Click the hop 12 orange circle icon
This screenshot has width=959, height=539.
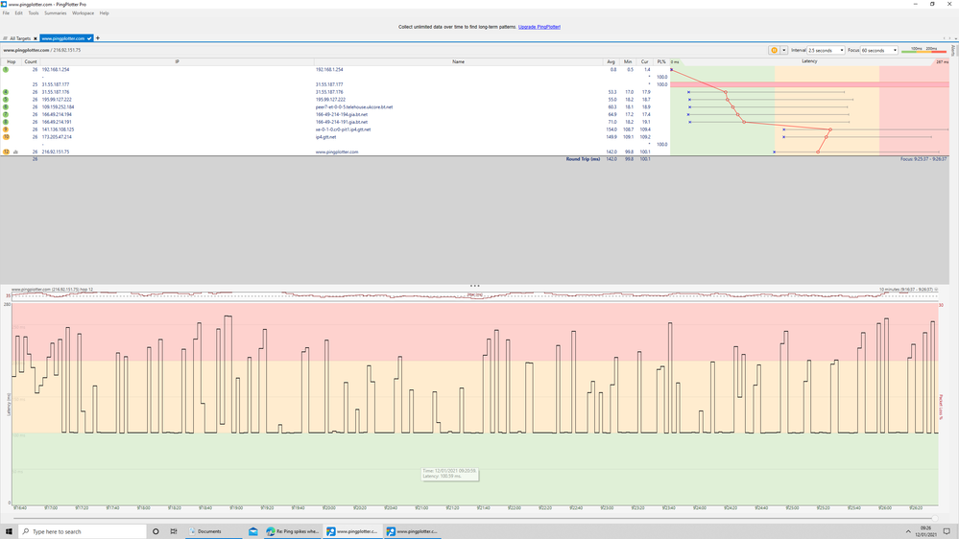click(6, 152)
